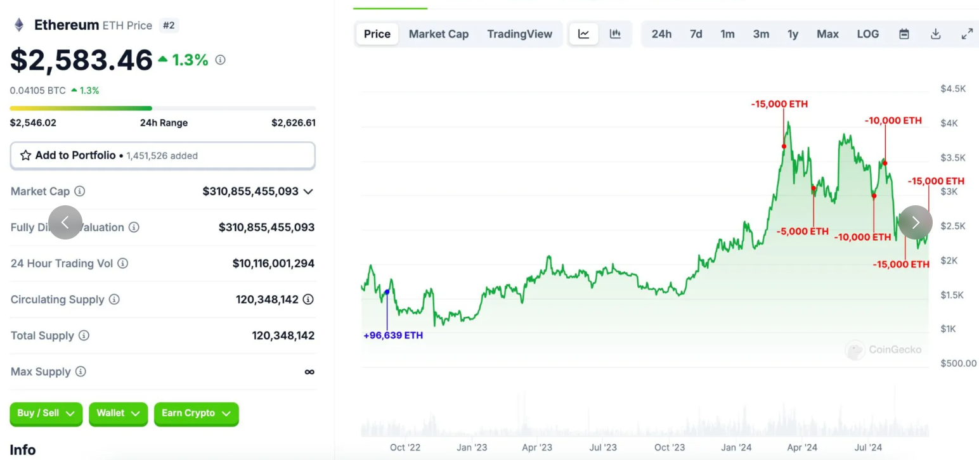Viewport: 979px width, 460px height.
Task: Expand chart to fullscreen
Action: (x=967, y=34)
